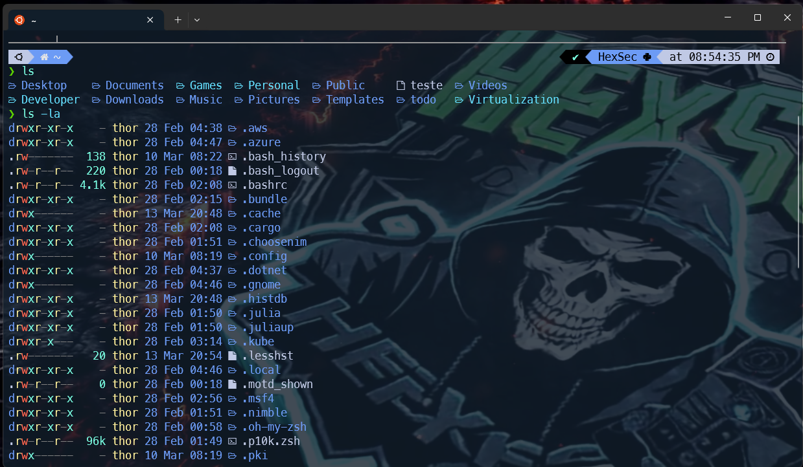The height and width of the screenshot is (467, 803).
Task: Click the .nimble directory name
Action: click(x=264, y=413)
